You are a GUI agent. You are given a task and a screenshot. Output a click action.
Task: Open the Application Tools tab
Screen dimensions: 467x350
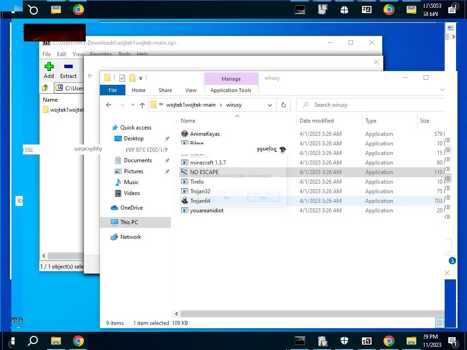[231, 90]
